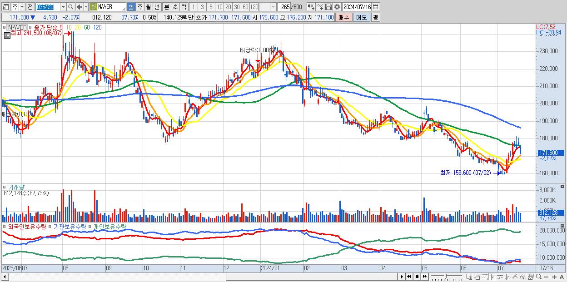
Task: Edit the date field 2024/07/16
Action: [x=357, y=7]
